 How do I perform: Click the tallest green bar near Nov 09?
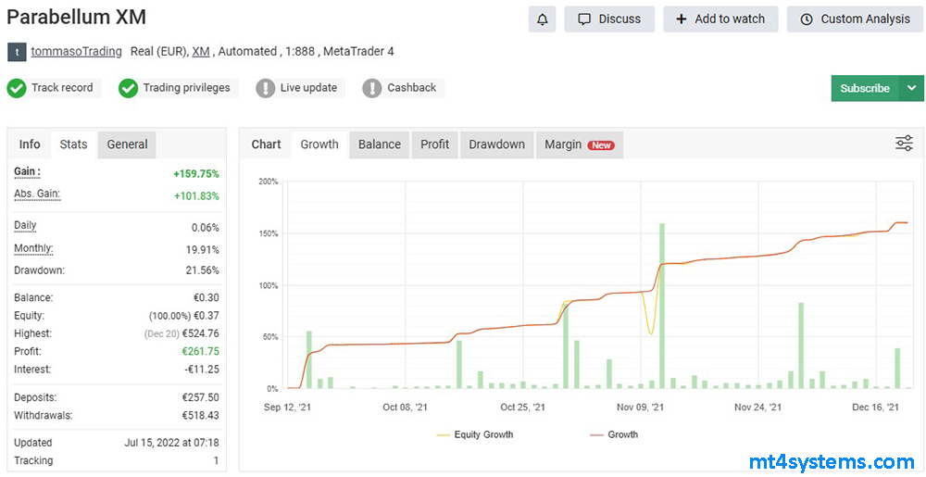pyautogui.click(x=662, y=306)
